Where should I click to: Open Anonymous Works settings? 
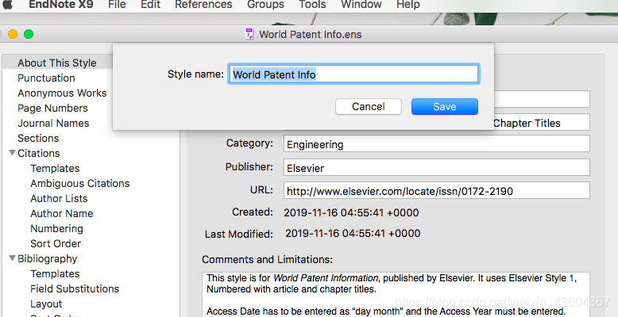tap(62, 93)
